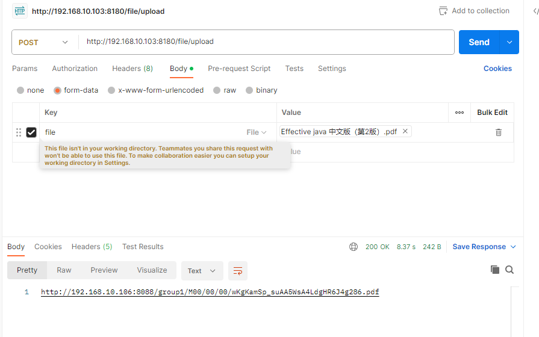Open the Test Results tab
Image resolution: width=539 pixels, height=337 pixels.
[x=143, y=247]
